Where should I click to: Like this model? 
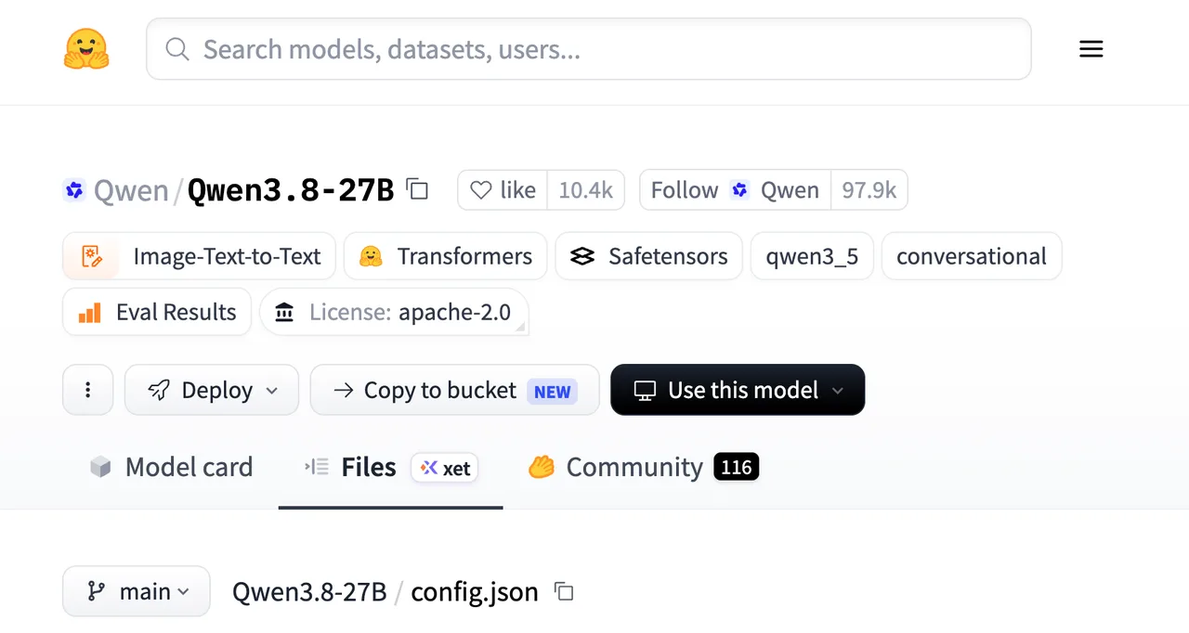coord(503,190)
